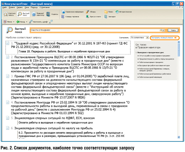Image resolution: width=185 pixels, height=152 pixels.
Task: Open the Помощь menu
Action: pyautogui.click(x=34, y=7)
